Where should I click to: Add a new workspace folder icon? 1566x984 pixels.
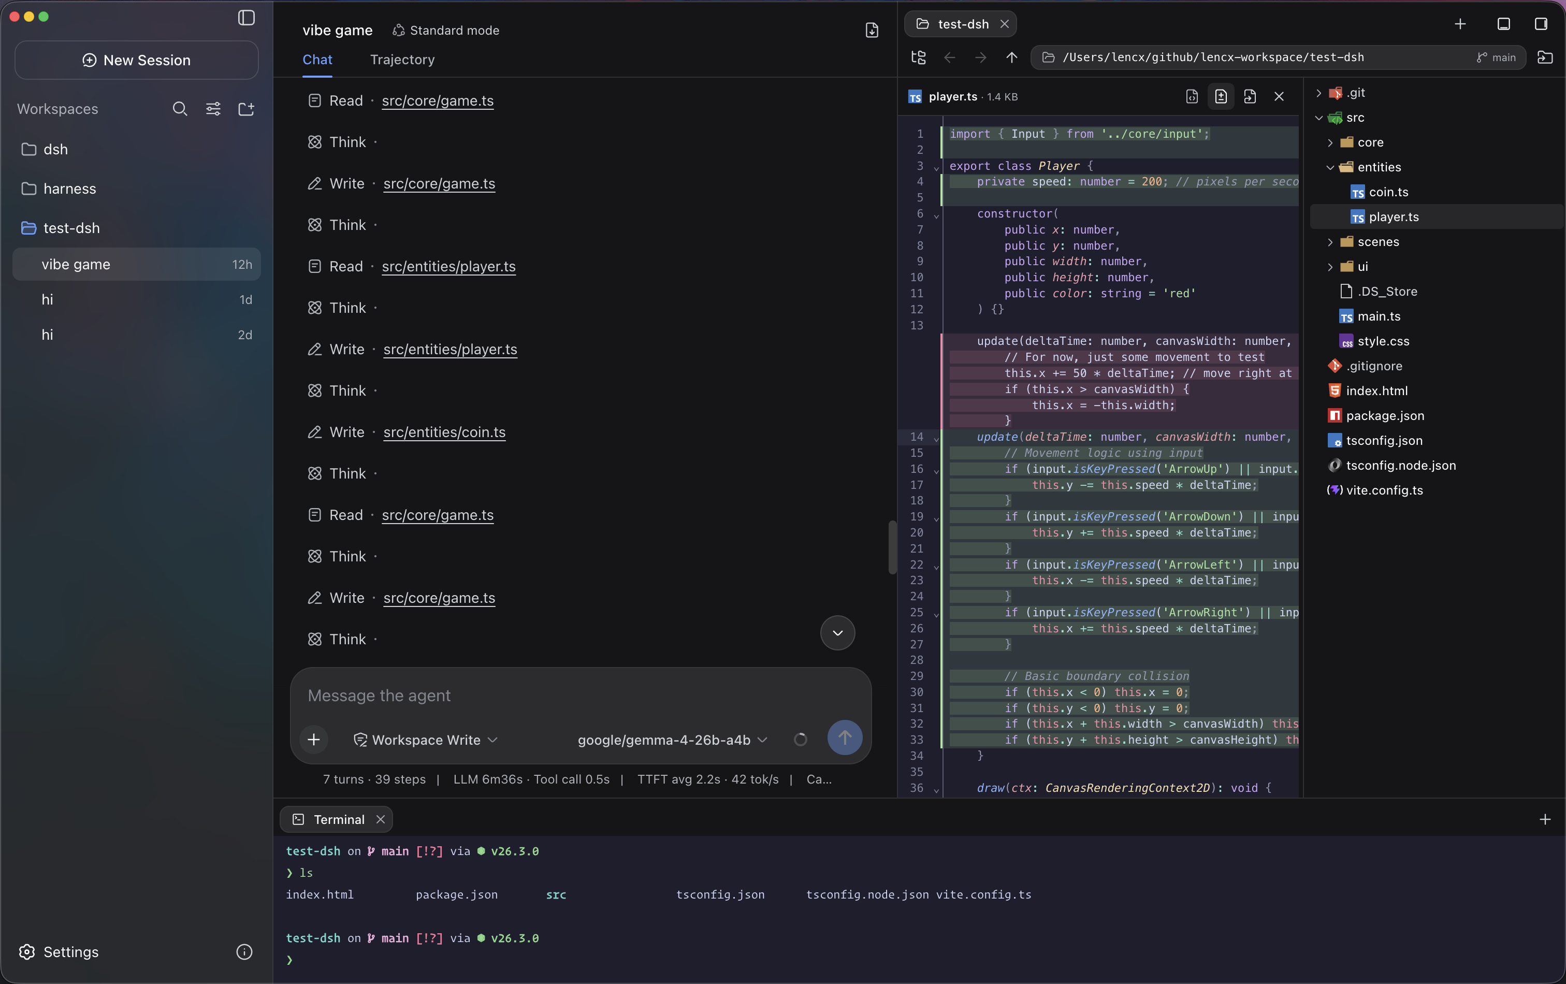click(x=247, y=109)
